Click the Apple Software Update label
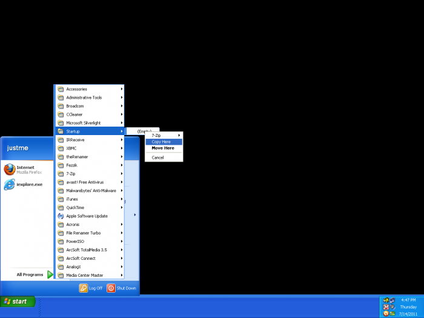The height and width of the screenshot is (318, 424). tap(87, 216)
